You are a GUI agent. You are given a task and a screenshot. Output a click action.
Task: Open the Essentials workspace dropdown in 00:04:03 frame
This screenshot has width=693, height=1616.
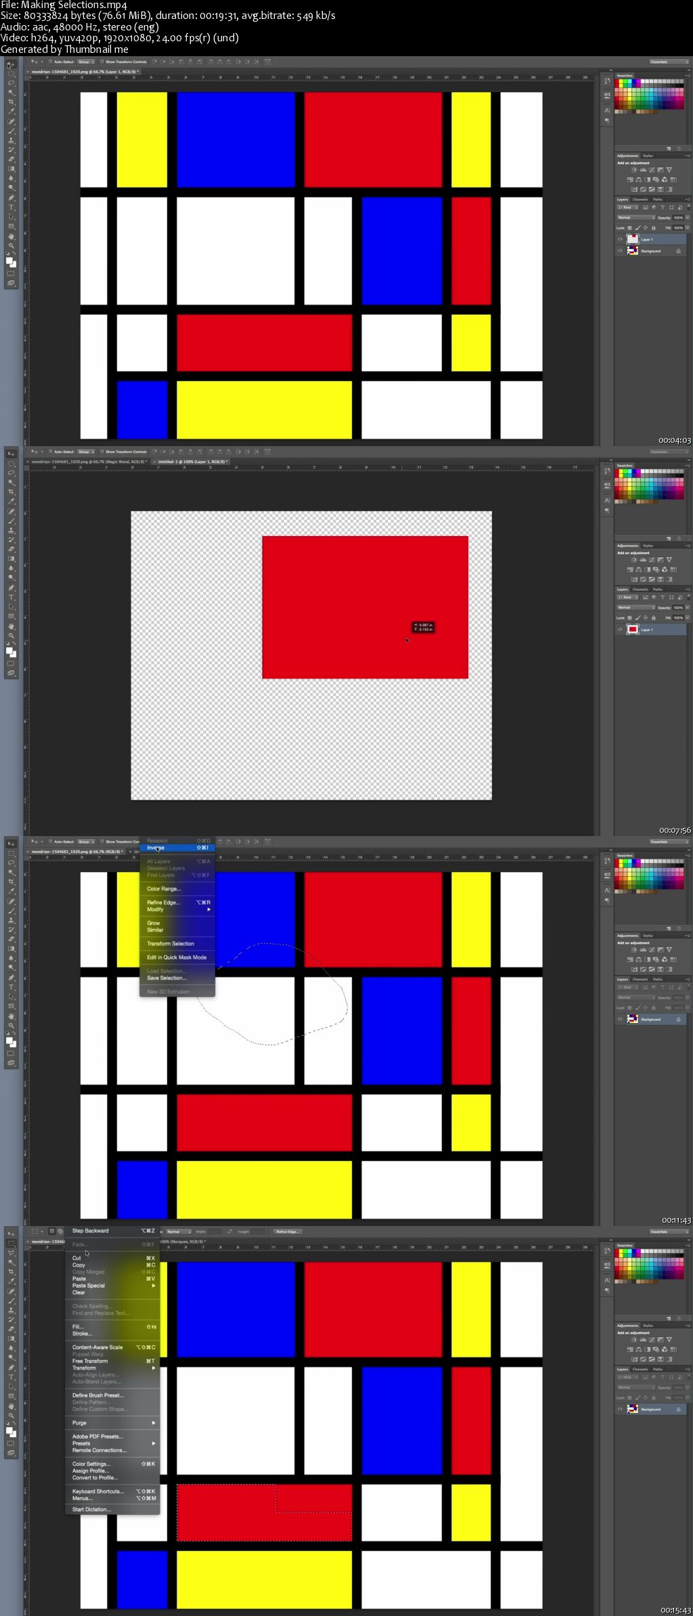click(x=669, y=62)
